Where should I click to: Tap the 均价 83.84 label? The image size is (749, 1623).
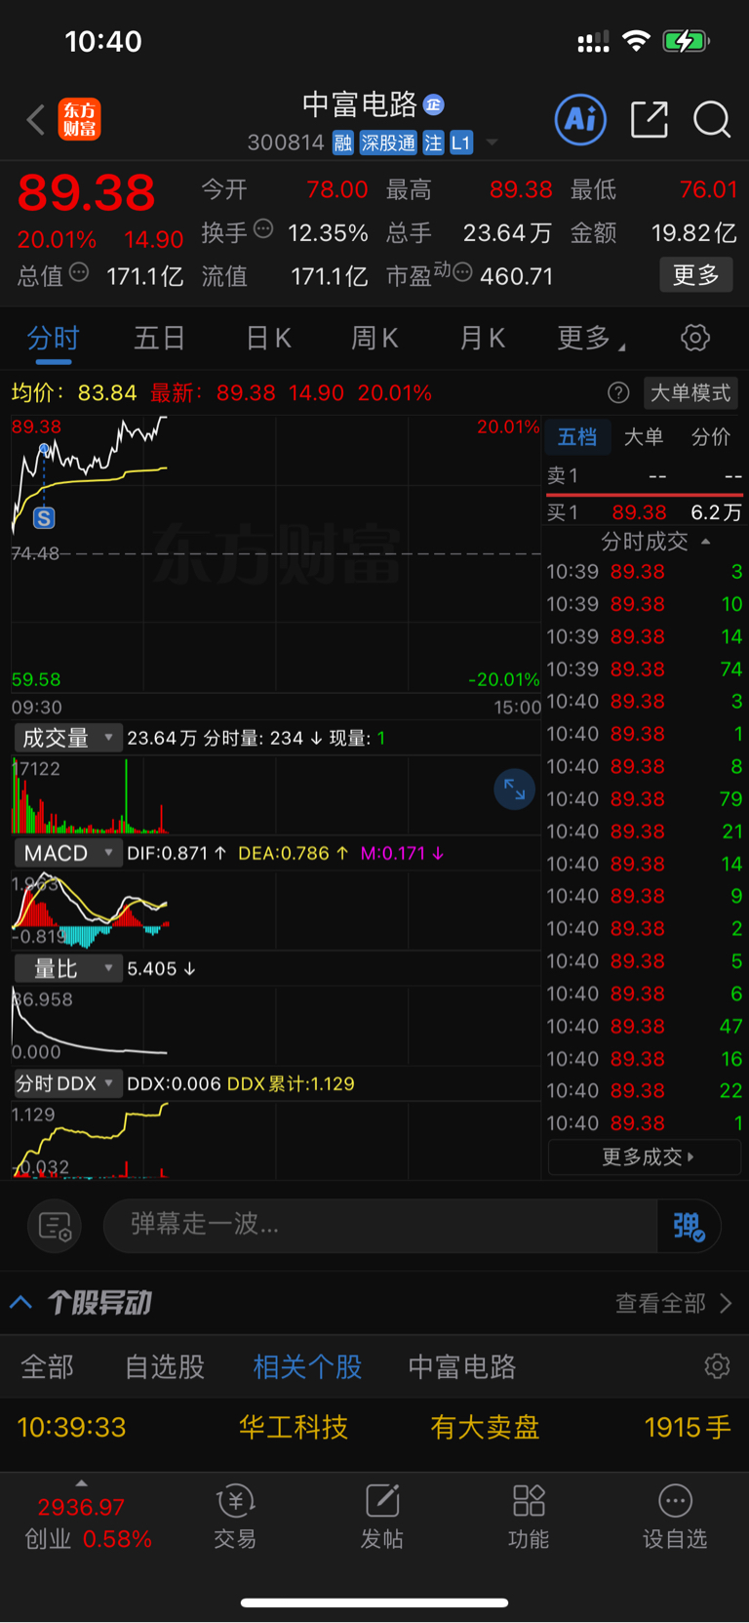click(x=74, y=393)
